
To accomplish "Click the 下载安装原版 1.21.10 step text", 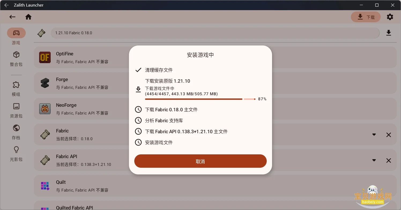I will coord(168,81).
